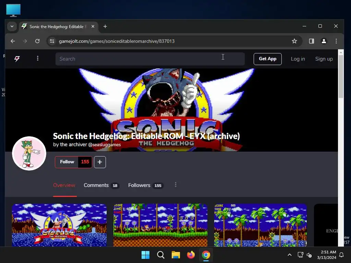
Task: Open the notifications bell icon
Action: 341,255
